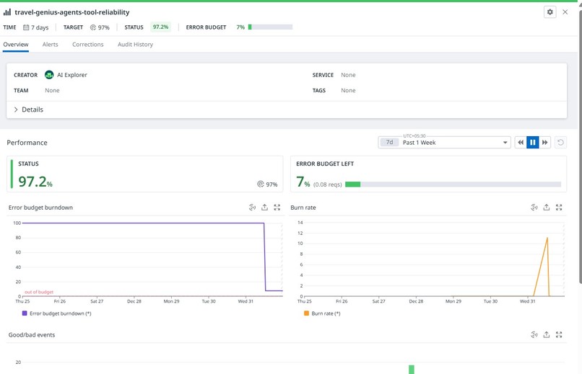Click the page vertical scrollbar
Image resolution: width=582 pixels, height=374 pixels.
click(x=580, y=148)
